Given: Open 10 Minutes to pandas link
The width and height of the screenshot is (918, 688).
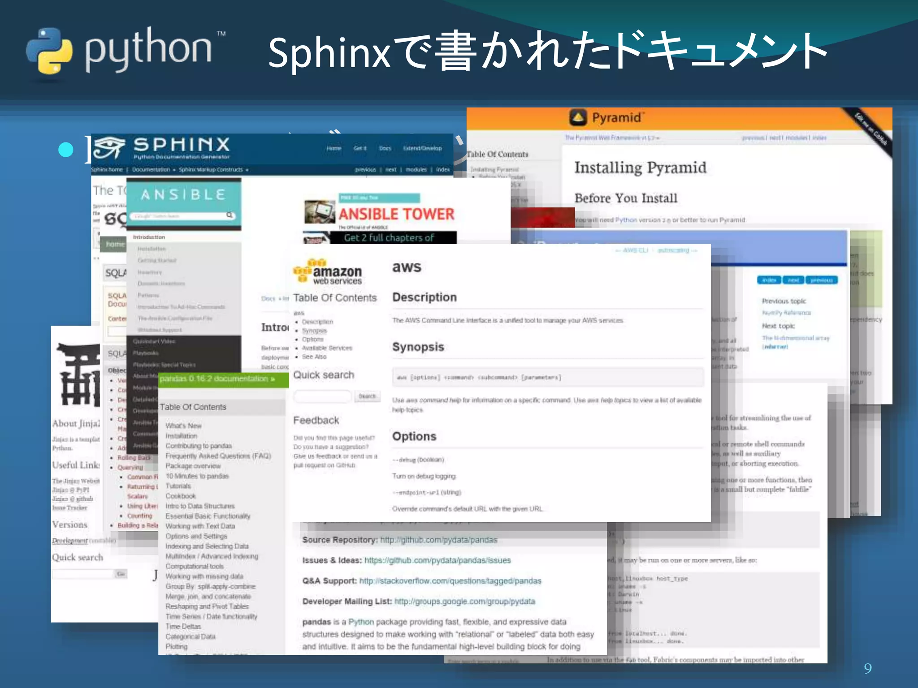Looking at the screenshot, I should click(x=197, y=476).
